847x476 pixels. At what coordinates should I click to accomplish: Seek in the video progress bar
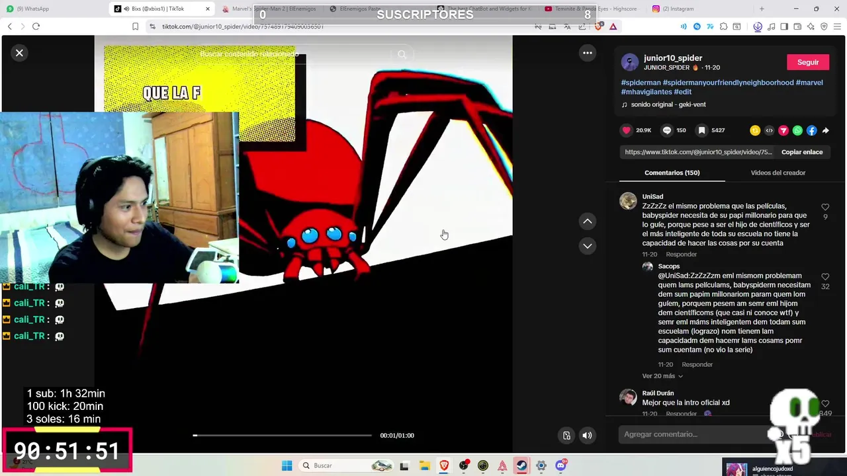(x=283, y=435)
